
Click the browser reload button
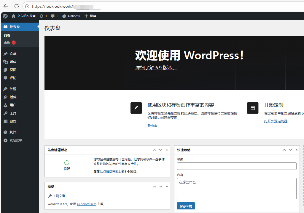(x=16, y=6)
